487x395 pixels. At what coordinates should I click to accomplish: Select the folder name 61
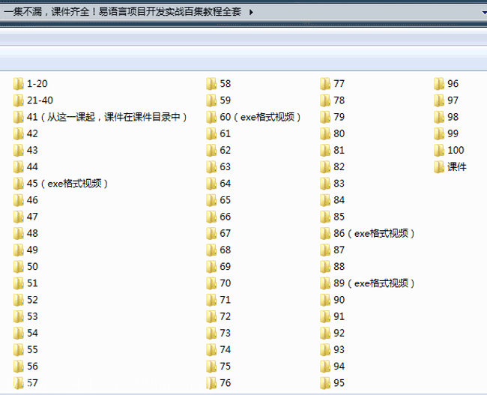coord(226,133)
